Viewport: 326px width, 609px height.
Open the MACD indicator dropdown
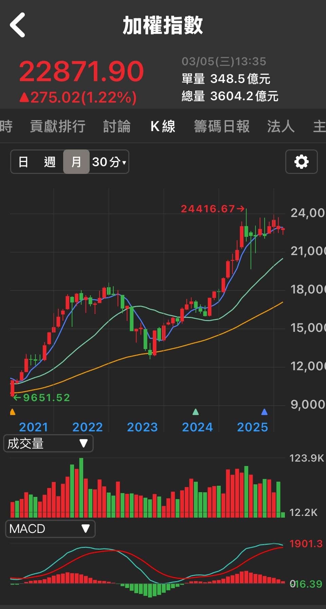coord(50,529)
